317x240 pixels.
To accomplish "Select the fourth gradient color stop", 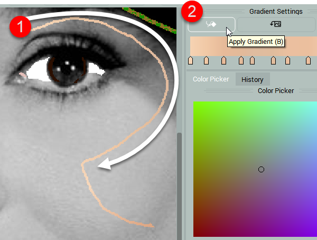I will pos(241,60).
